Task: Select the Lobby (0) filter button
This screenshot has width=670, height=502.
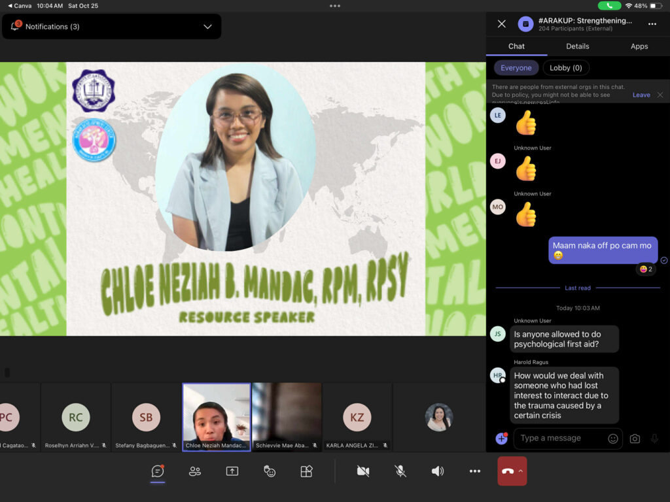Action: pyautogui.click(x=565, y=68)
